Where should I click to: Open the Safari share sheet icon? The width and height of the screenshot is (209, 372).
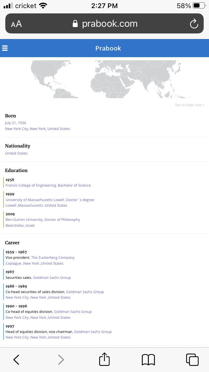pyautogui.click(x=104, y=359)
